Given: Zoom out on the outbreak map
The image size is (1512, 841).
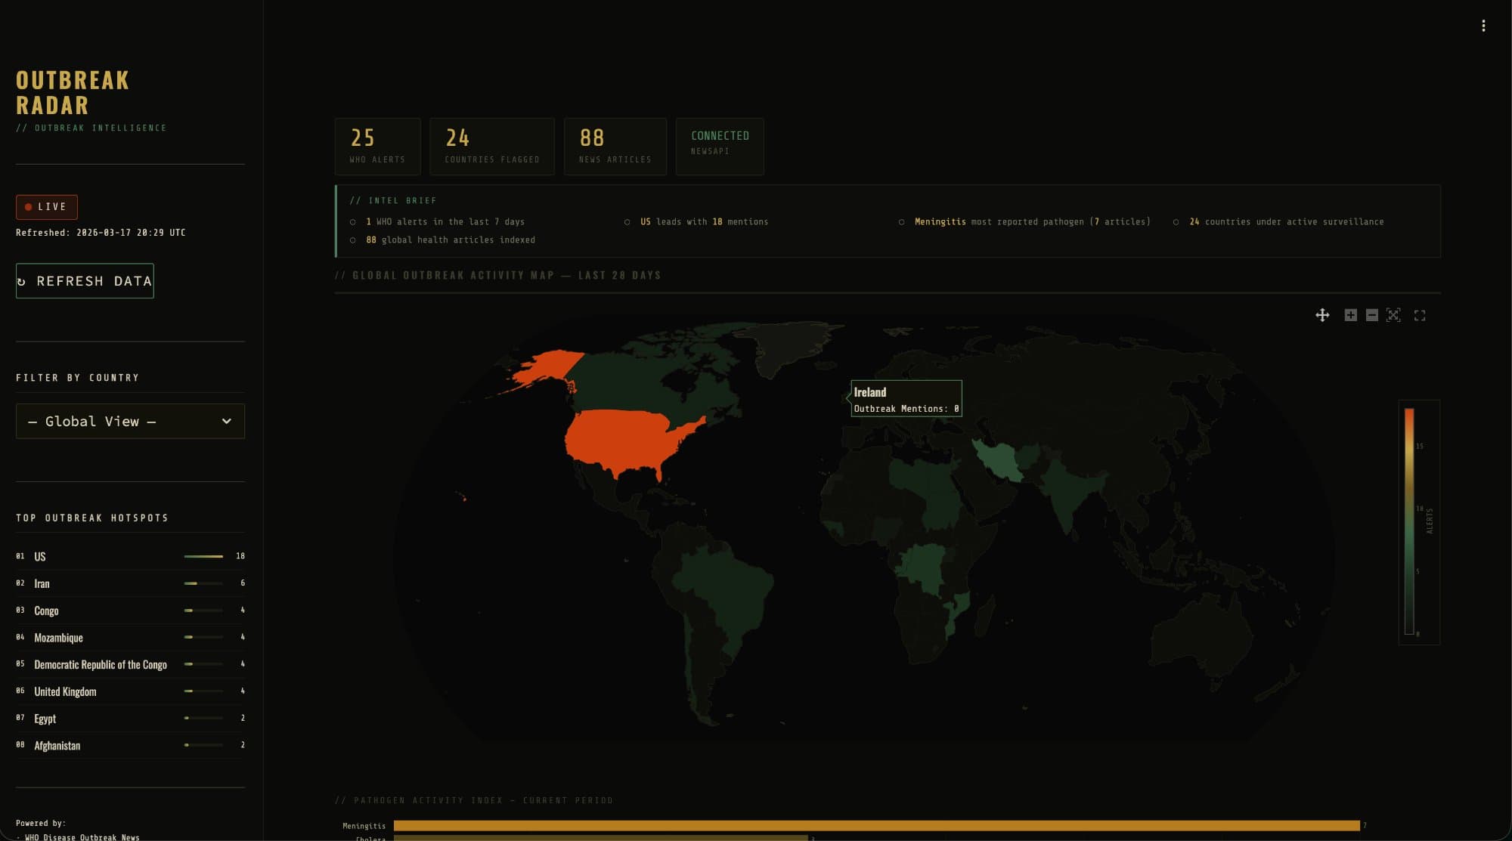Looking at the screenshot, I should point(1371,315).
